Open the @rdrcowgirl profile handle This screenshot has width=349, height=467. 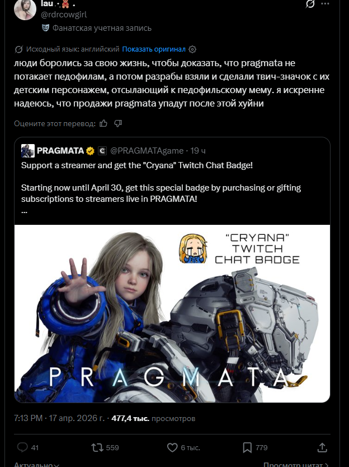click(x=64, y=15)
